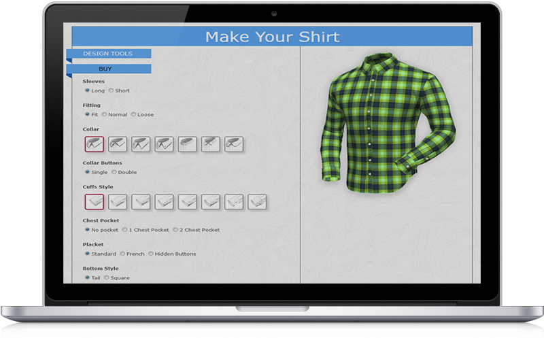544x338 pixels.
Task: Choose the Hidden Buttons placket
Action: (151, 253)
